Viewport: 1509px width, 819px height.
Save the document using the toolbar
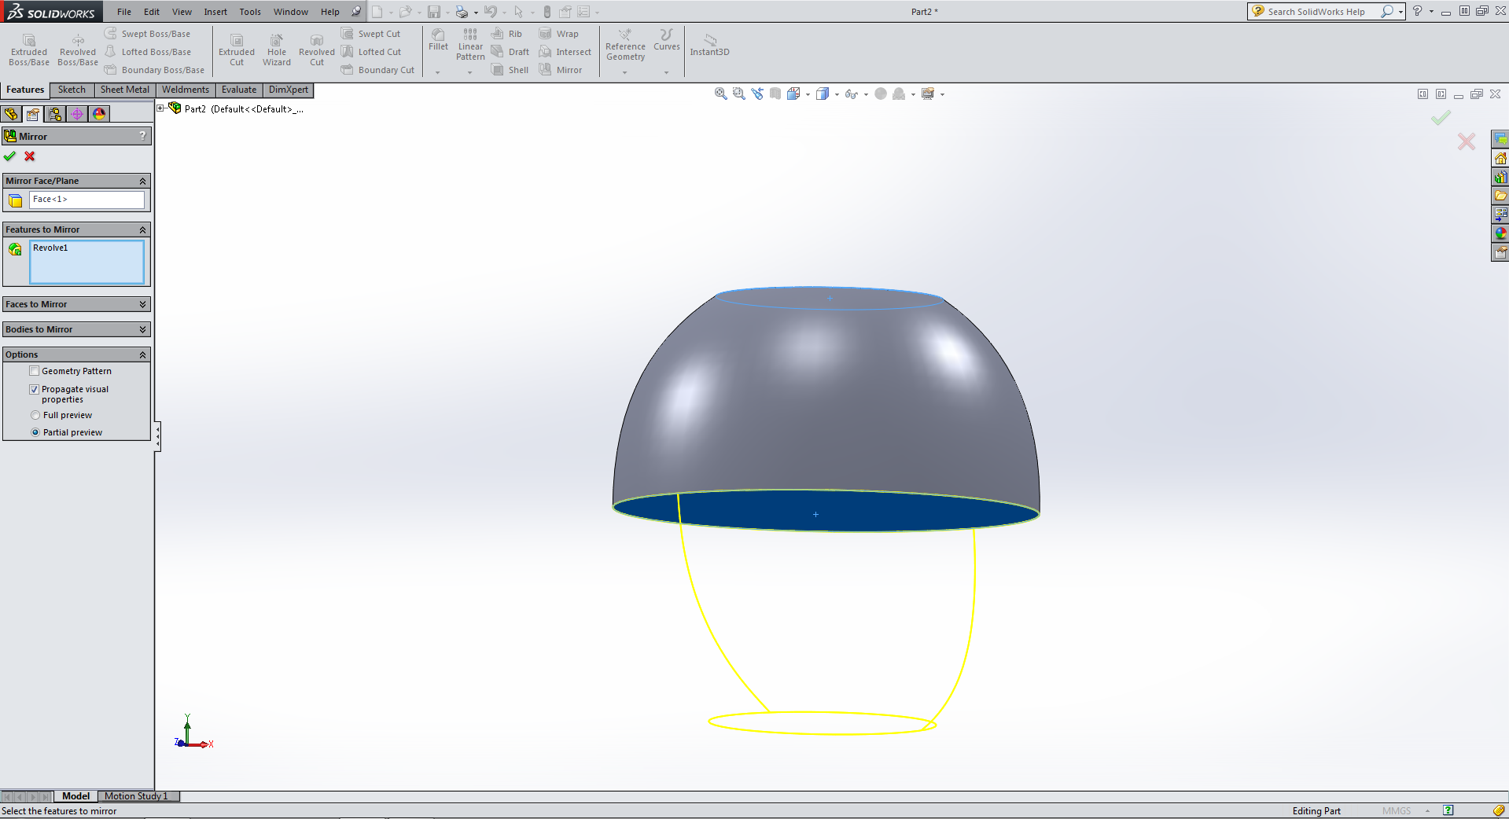click(x=434, y=12)
